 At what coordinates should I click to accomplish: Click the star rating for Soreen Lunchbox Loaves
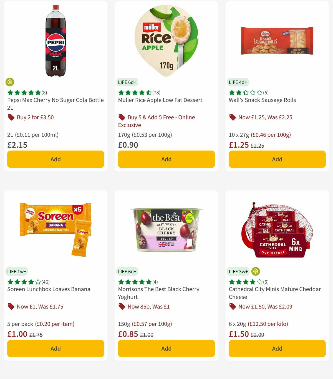pyautogui.click(x=24, y=282)
